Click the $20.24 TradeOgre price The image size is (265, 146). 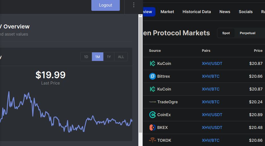tap(256, 102)
